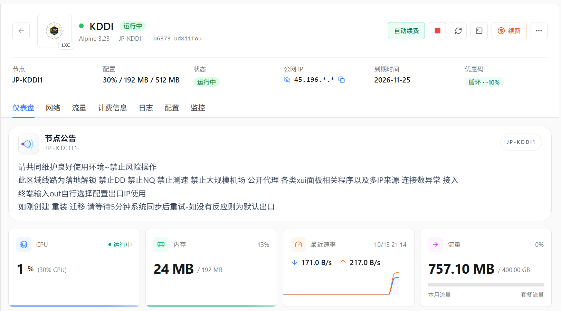Open the 流量 tab

click(x=79, y=108)
